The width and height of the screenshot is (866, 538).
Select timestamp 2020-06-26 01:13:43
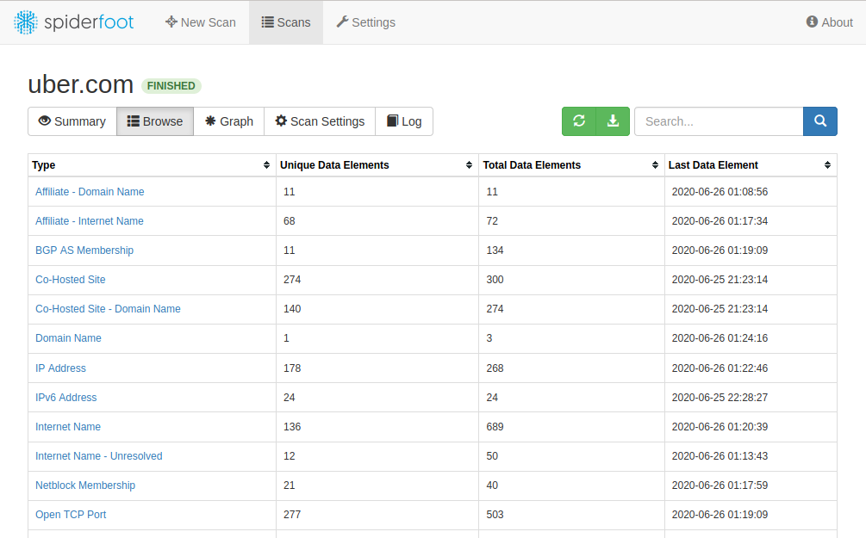pos(720,455)
